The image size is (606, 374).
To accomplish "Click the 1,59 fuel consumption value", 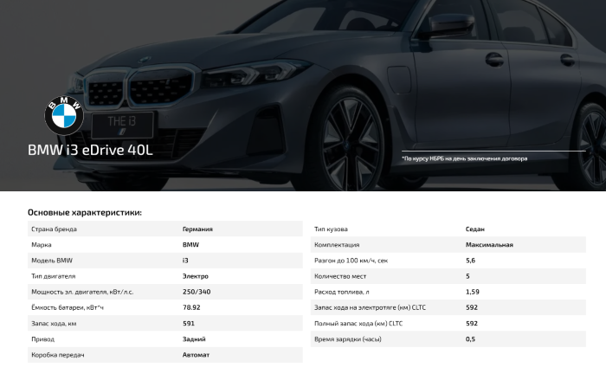I will tap(473, 292).
